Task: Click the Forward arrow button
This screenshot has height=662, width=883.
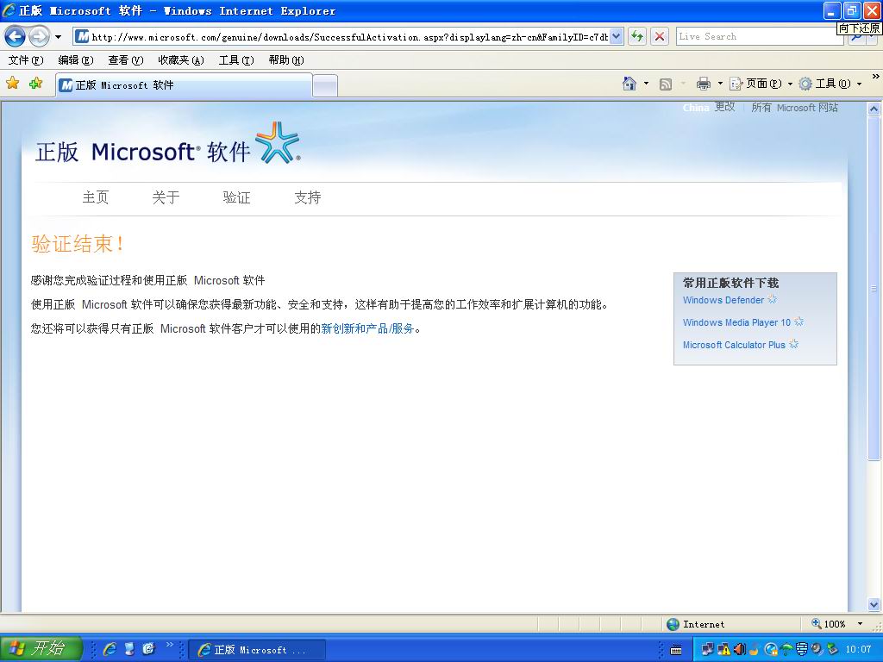Action: point(39,37)
